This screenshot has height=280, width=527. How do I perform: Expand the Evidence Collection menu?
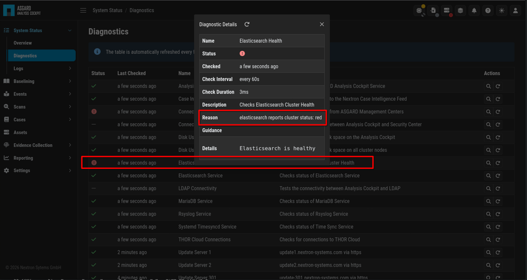click(70, 145)
